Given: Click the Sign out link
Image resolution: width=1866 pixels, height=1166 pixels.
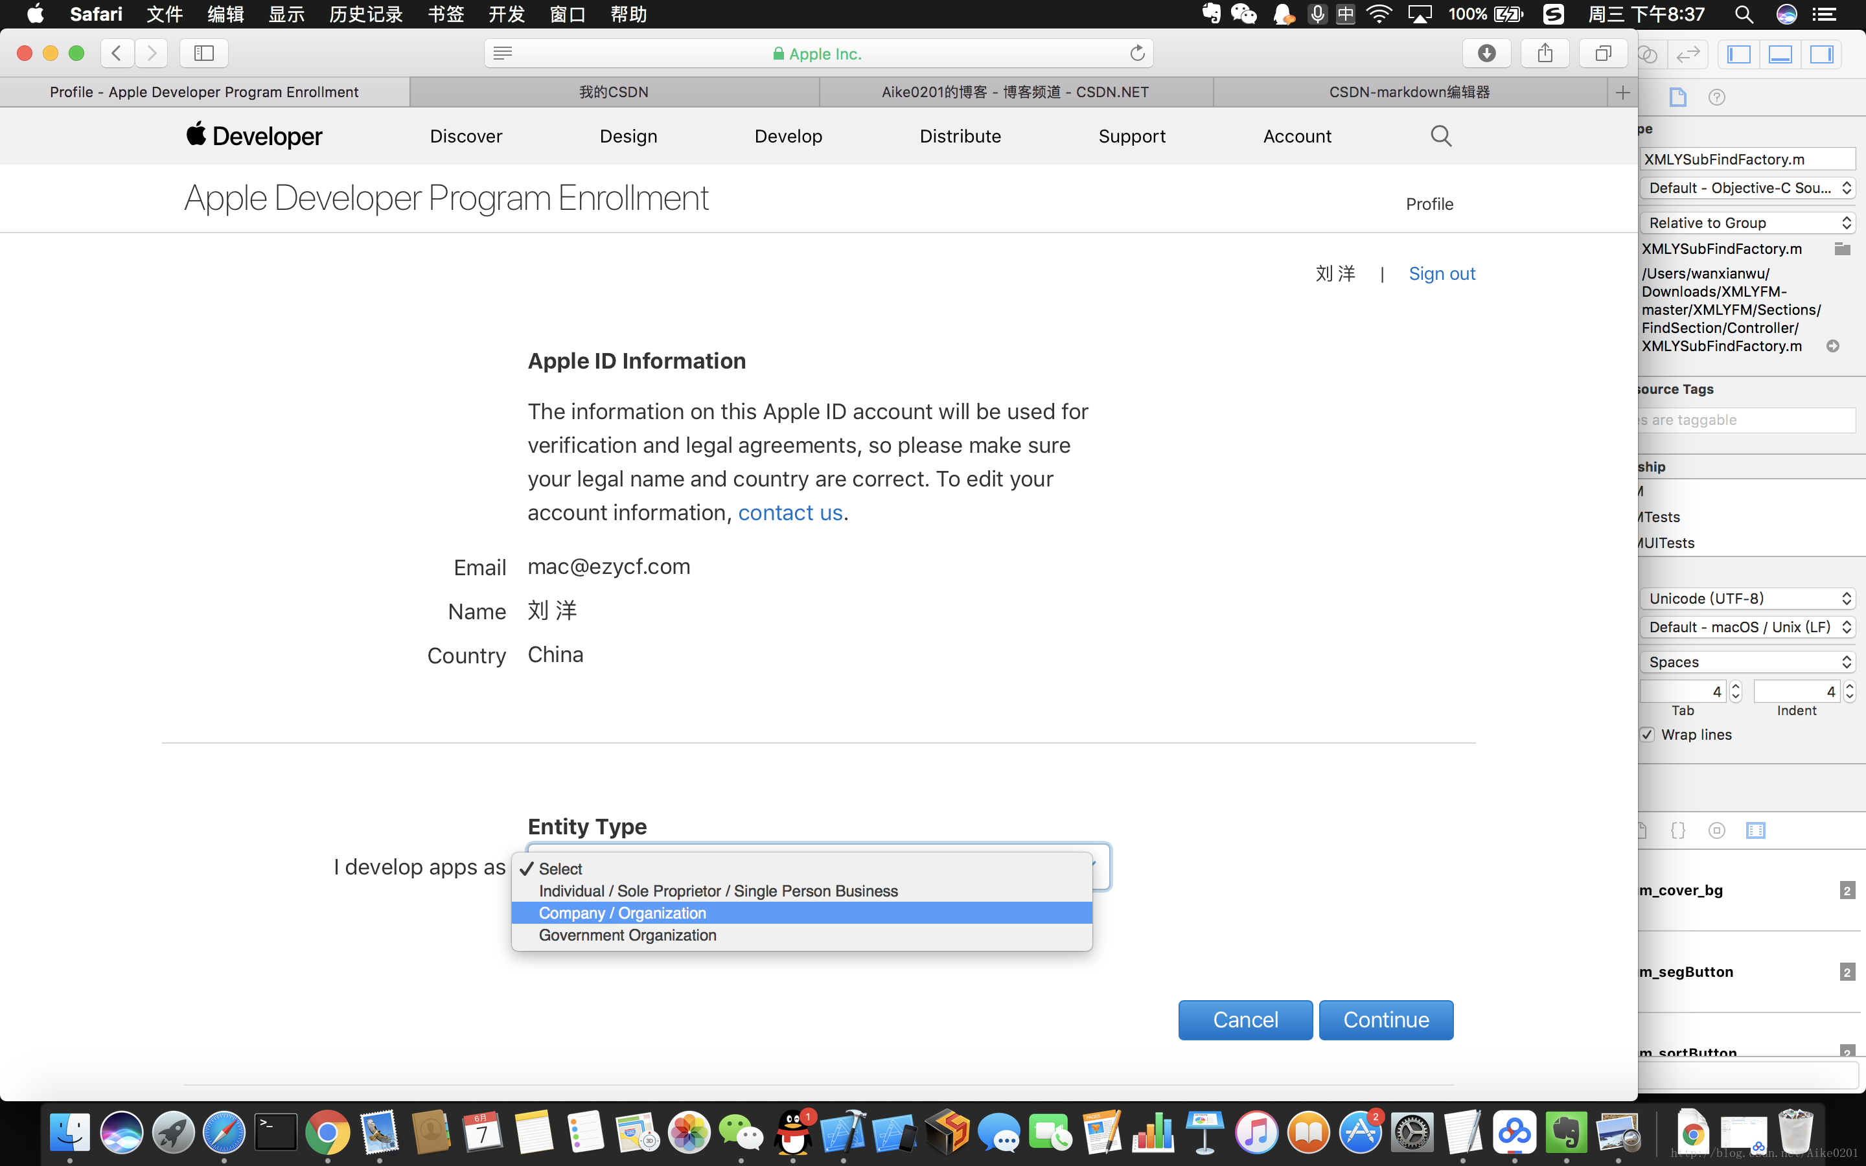Looking at the screenshot, I should coord(1441,274).
